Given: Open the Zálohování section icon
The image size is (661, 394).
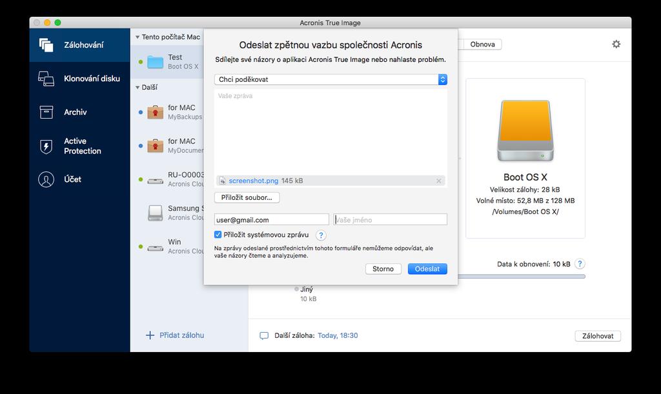Looking at the screenshot, I should coord(46,45).
